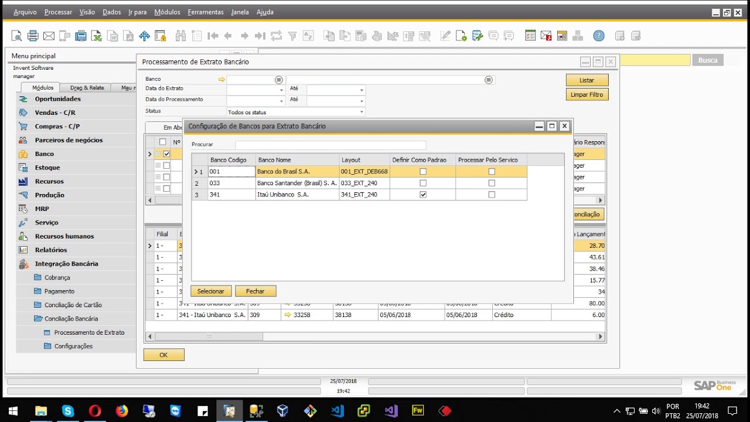This screenshot has width=750, height=422.
Task: Check Definir Como Padrao for Banco do Brasil
Action: pyautogui.click(x=423, y=172)
